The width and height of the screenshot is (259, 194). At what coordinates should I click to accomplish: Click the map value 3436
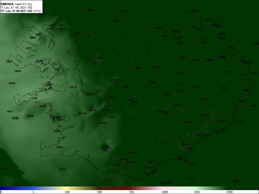231,48
